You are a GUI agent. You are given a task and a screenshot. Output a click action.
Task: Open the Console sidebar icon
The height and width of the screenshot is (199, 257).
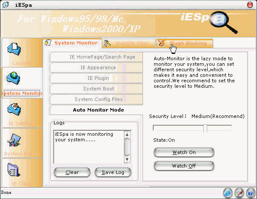click(x=14, y=49)
